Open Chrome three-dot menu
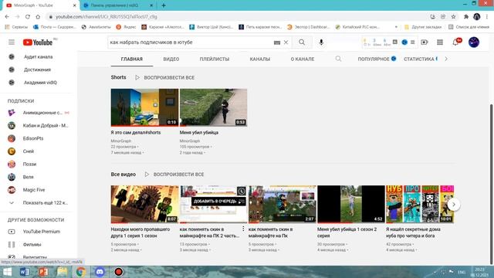Screen dimensions: 494x278 [487, 17]
